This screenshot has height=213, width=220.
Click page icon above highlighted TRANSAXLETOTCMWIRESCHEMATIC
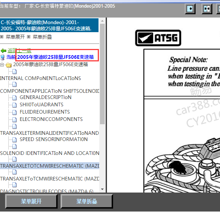14,159
